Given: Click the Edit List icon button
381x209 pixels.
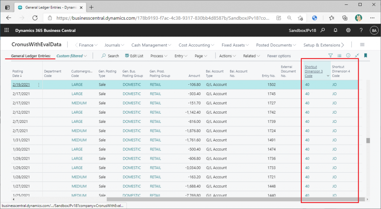Looking at the screenshot, I should coord(134,56).
